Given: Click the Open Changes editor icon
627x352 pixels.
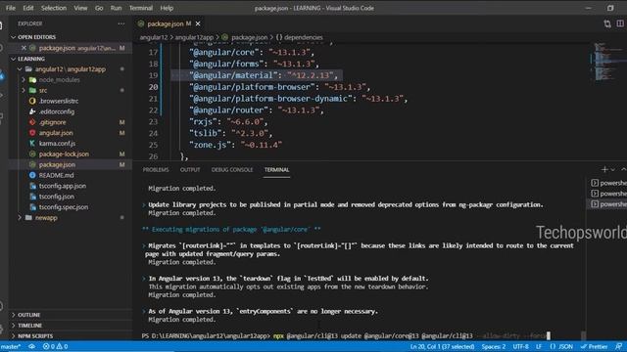Looking at the screenshot, I should (x=607, y=23).
